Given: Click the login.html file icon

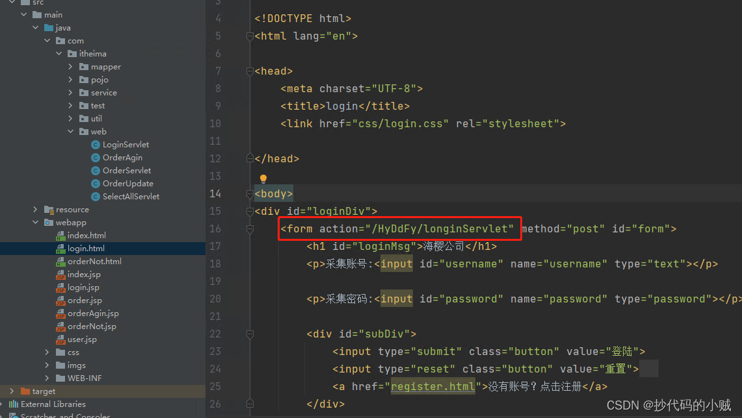Looking at the screenshot, I should pyautogui.click(x=60, y=249).
